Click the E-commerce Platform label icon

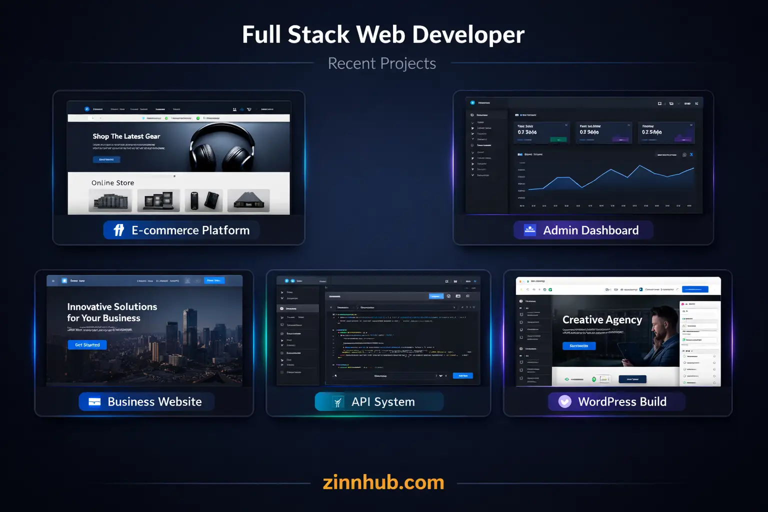pos(119,230)
